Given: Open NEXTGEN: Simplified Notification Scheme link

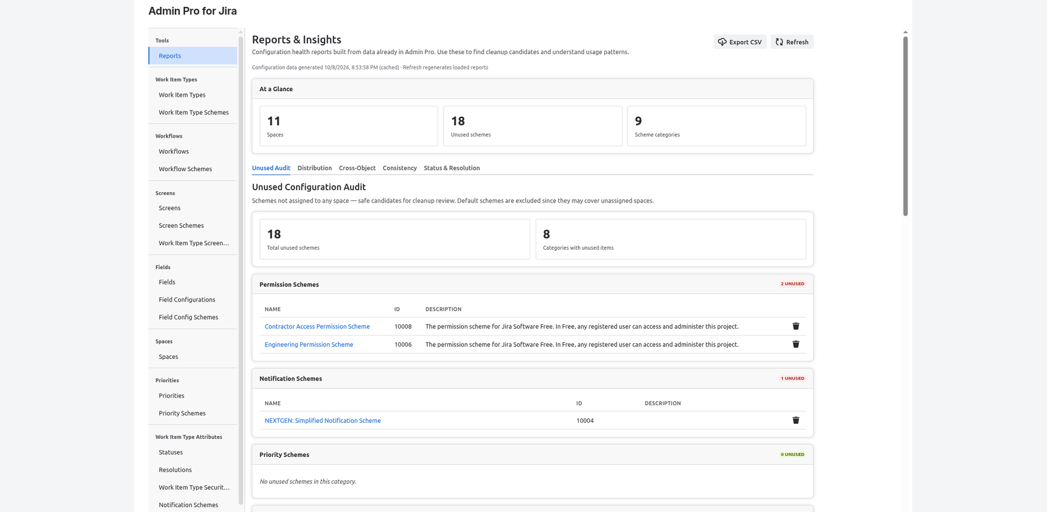Looking at the screenshot, I should click(x=323, y=421).
